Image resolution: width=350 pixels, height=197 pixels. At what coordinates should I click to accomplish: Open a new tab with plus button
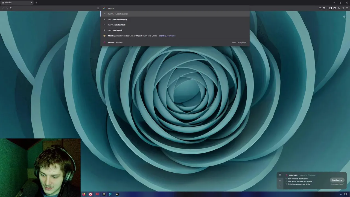[36, 3]
